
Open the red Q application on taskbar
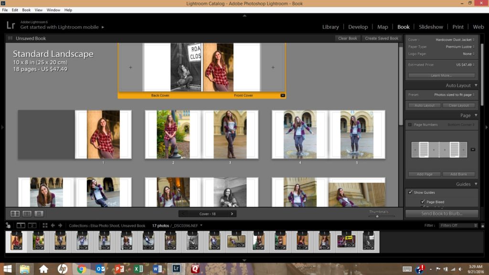tap(195, 269)
